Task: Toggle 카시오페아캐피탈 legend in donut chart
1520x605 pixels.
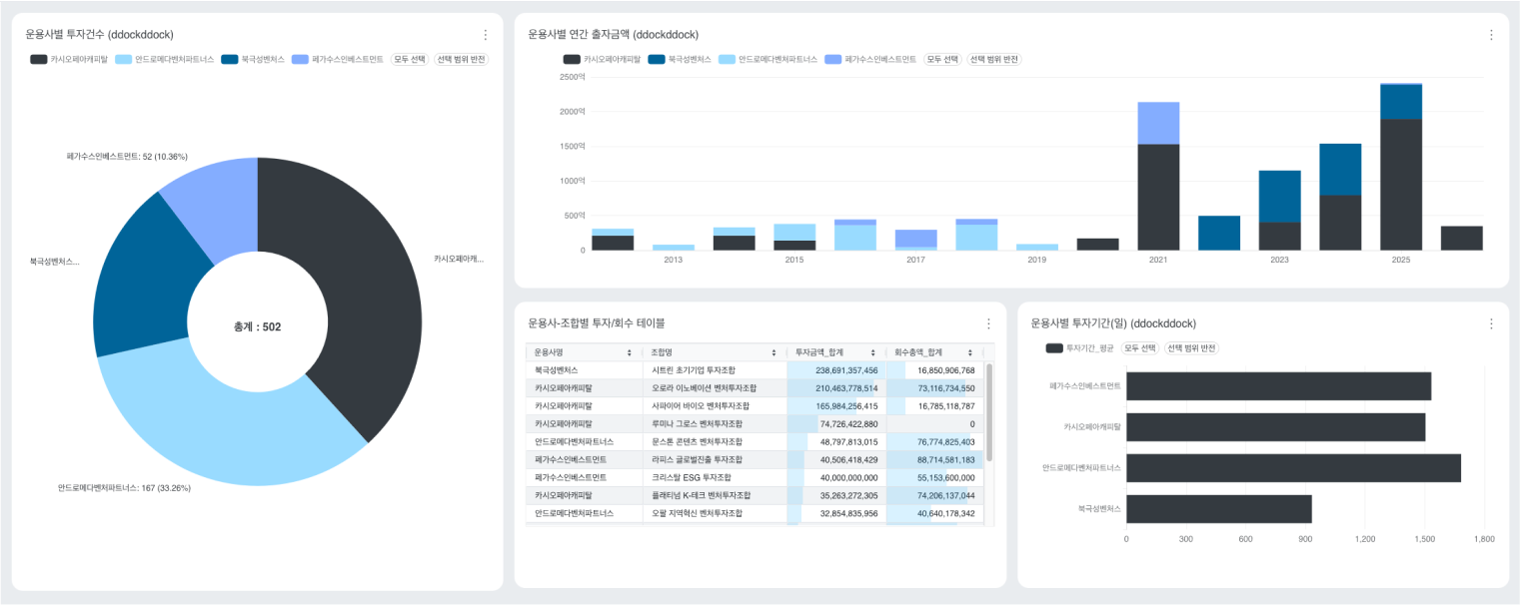Action: click(x=68, y=60)
